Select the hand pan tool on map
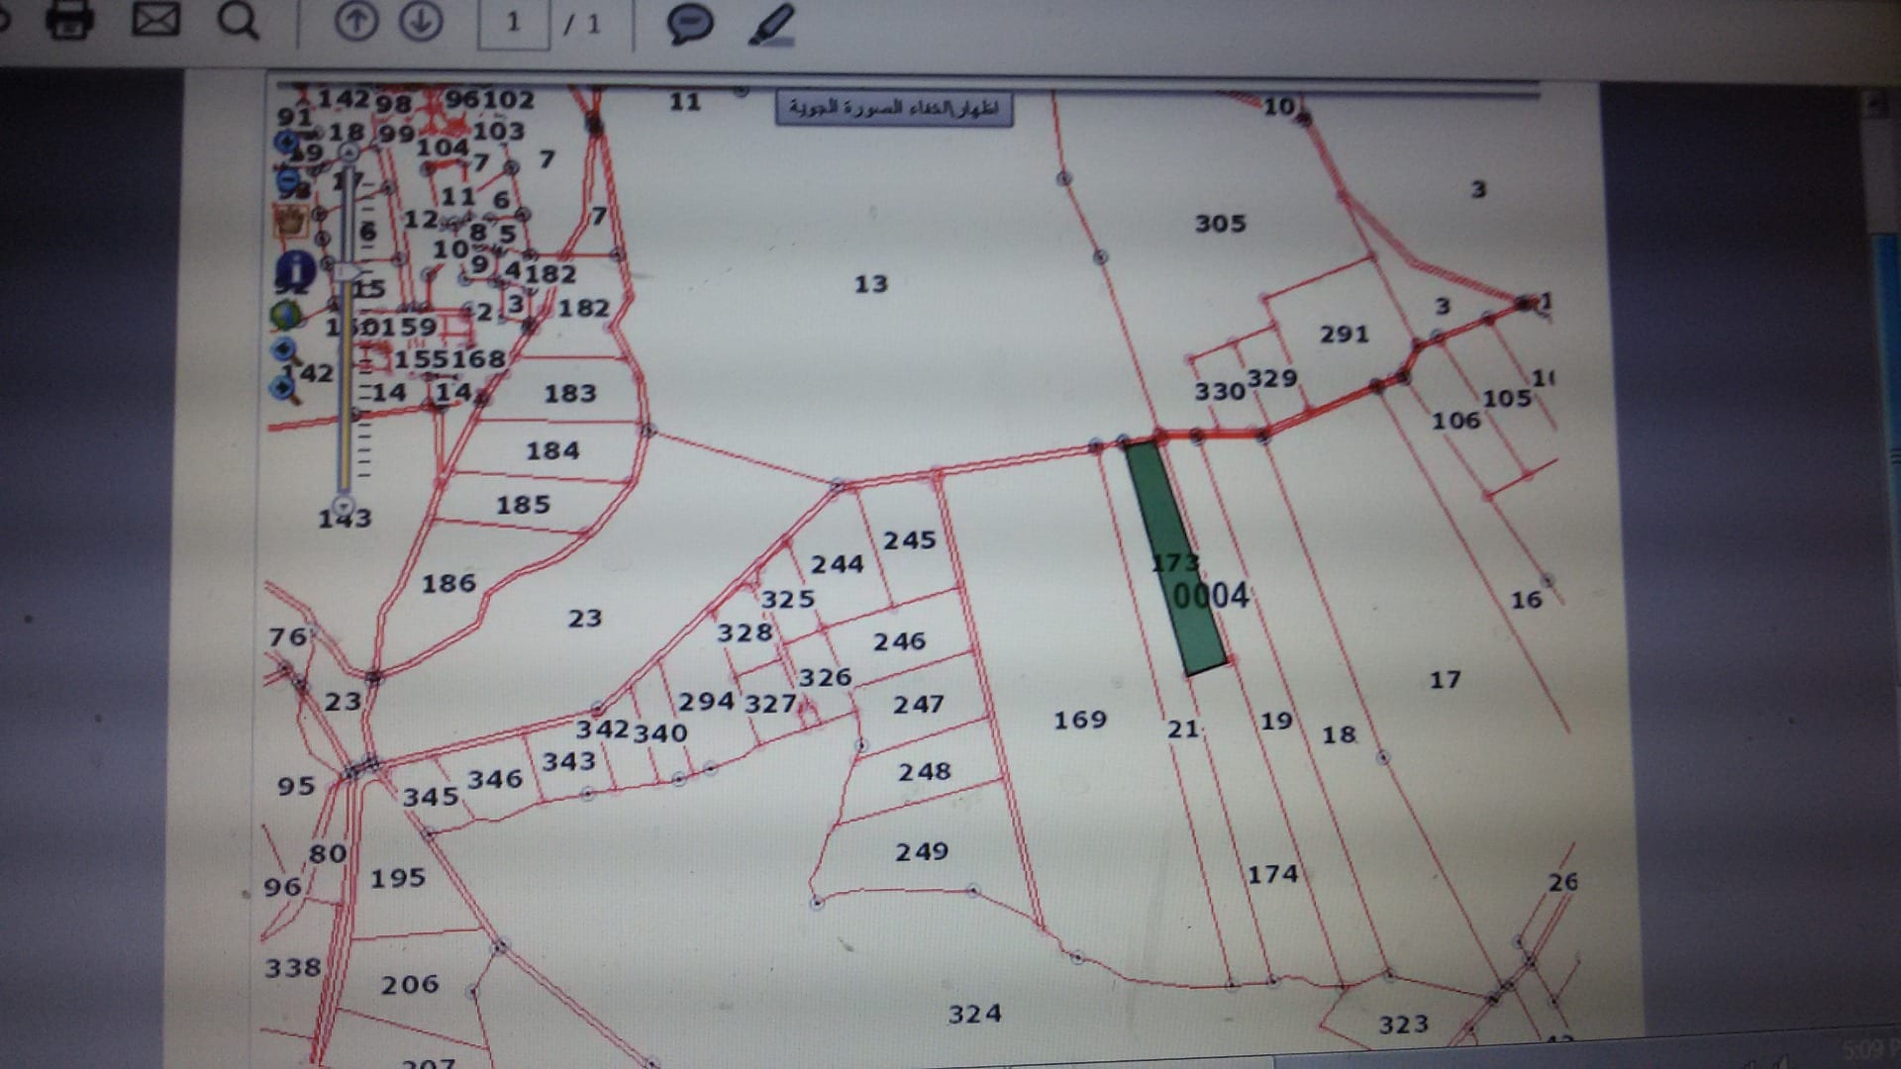Viewport: 1901px width, 1069px height. 290,222
